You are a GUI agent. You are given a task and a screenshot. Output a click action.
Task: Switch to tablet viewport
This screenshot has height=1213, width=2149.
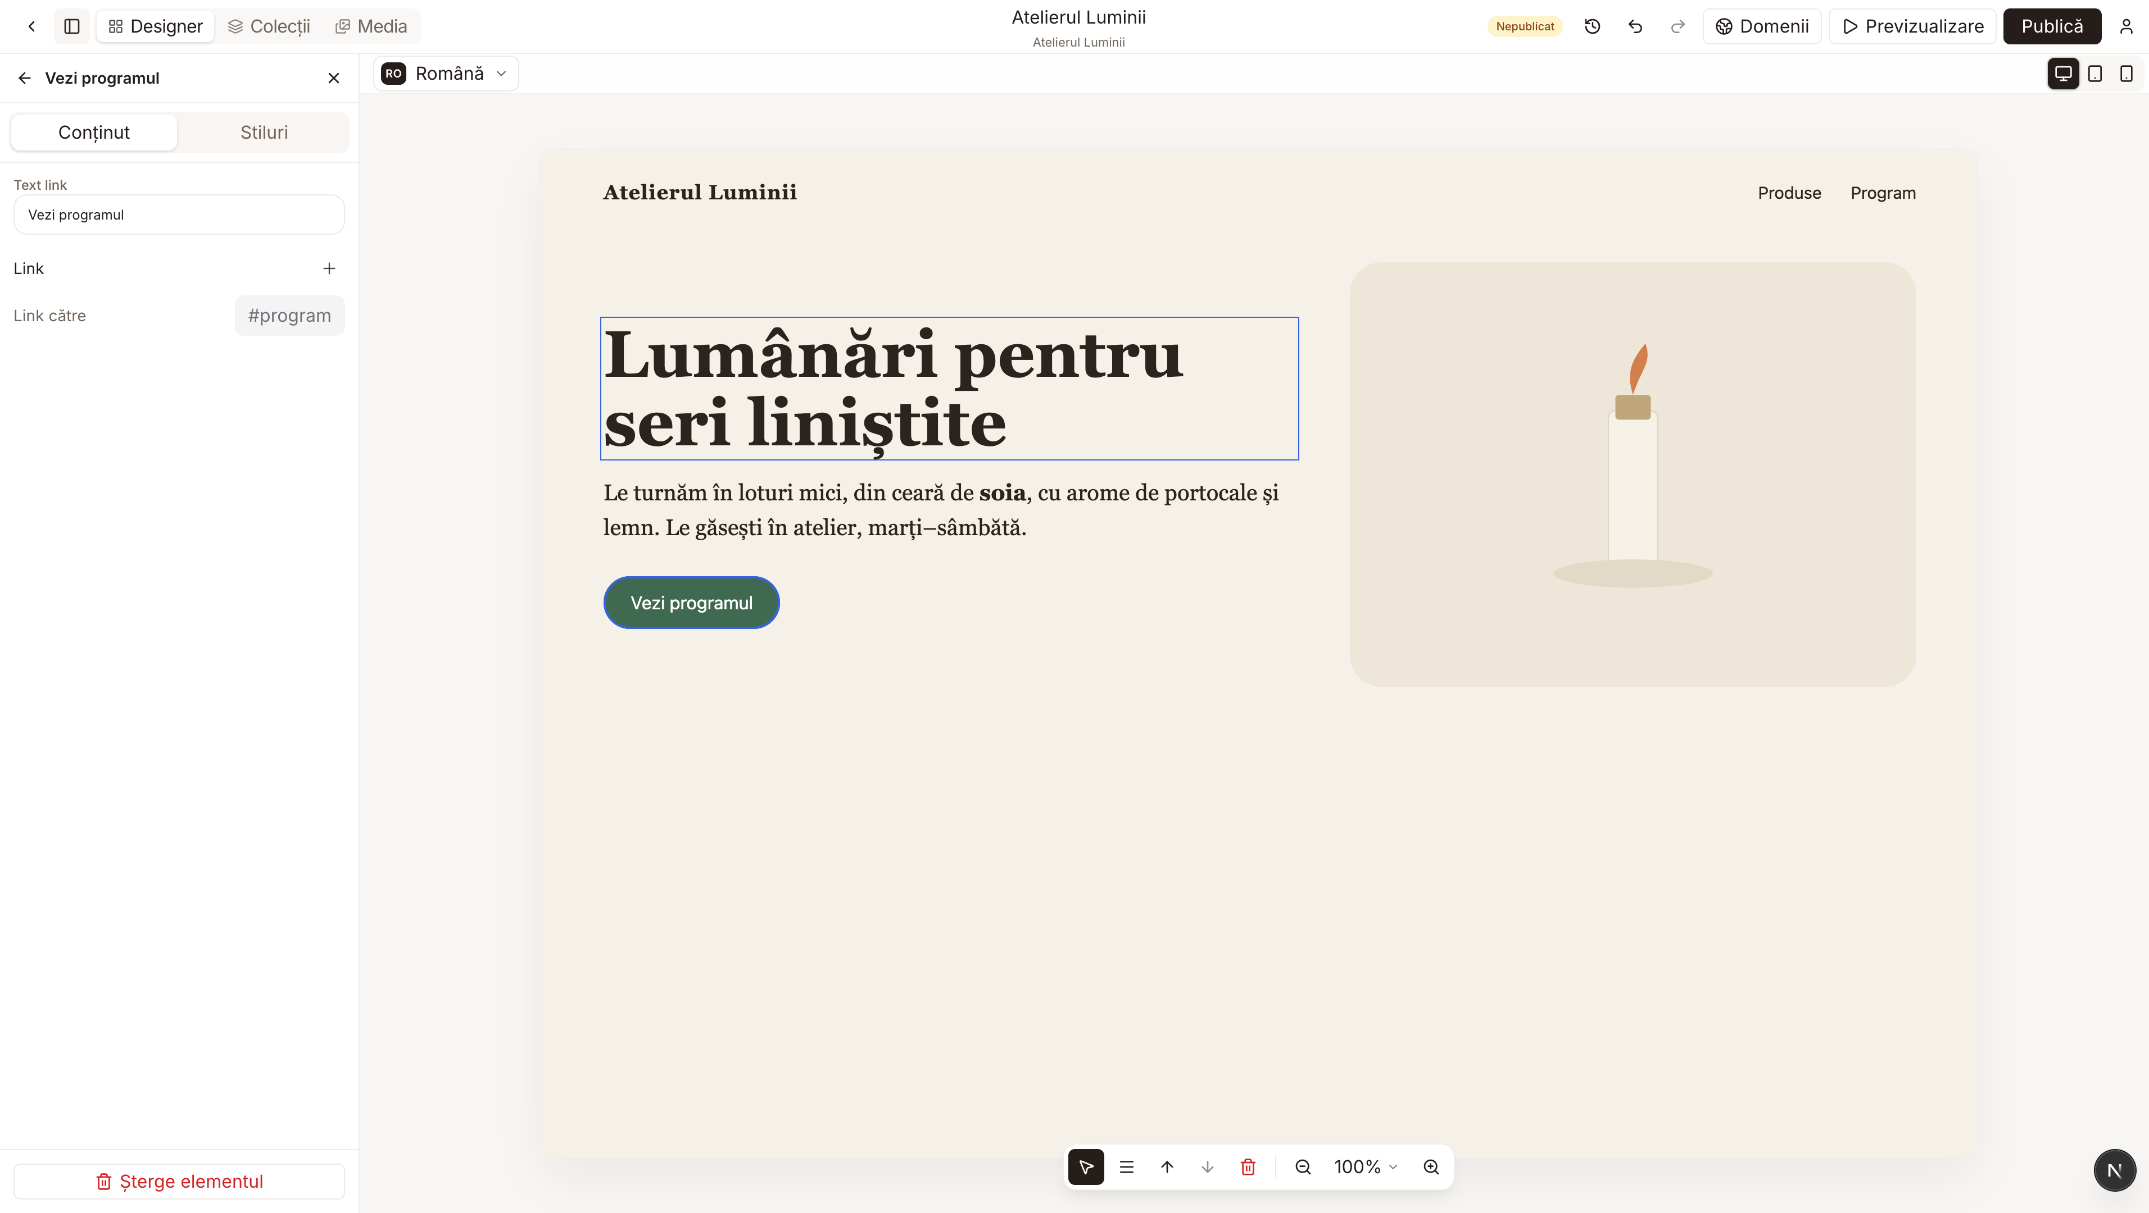pyautogui.click(x=2094, y=74)
